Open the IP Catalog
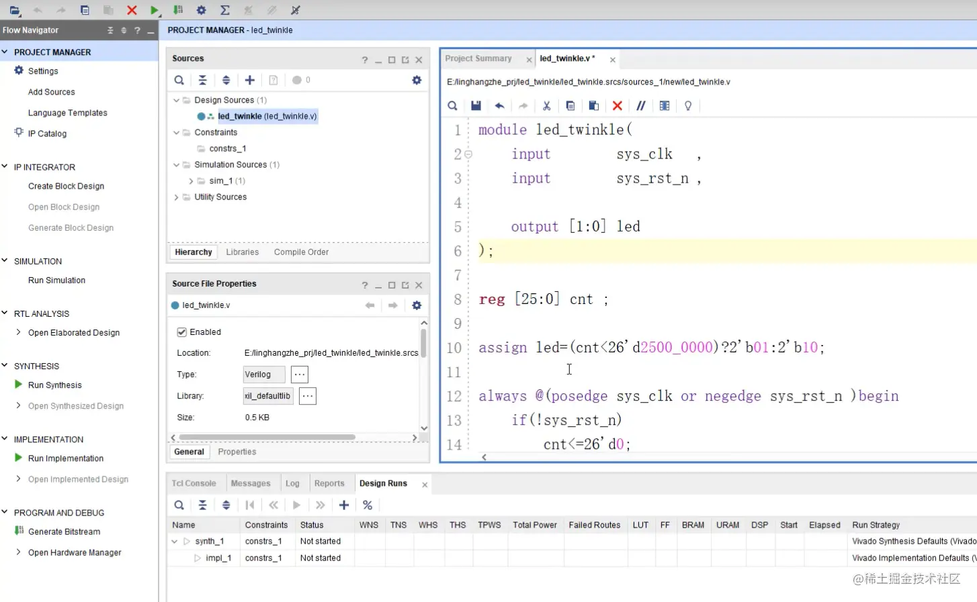Screen dimensions: 977x602 click(48, 134)
